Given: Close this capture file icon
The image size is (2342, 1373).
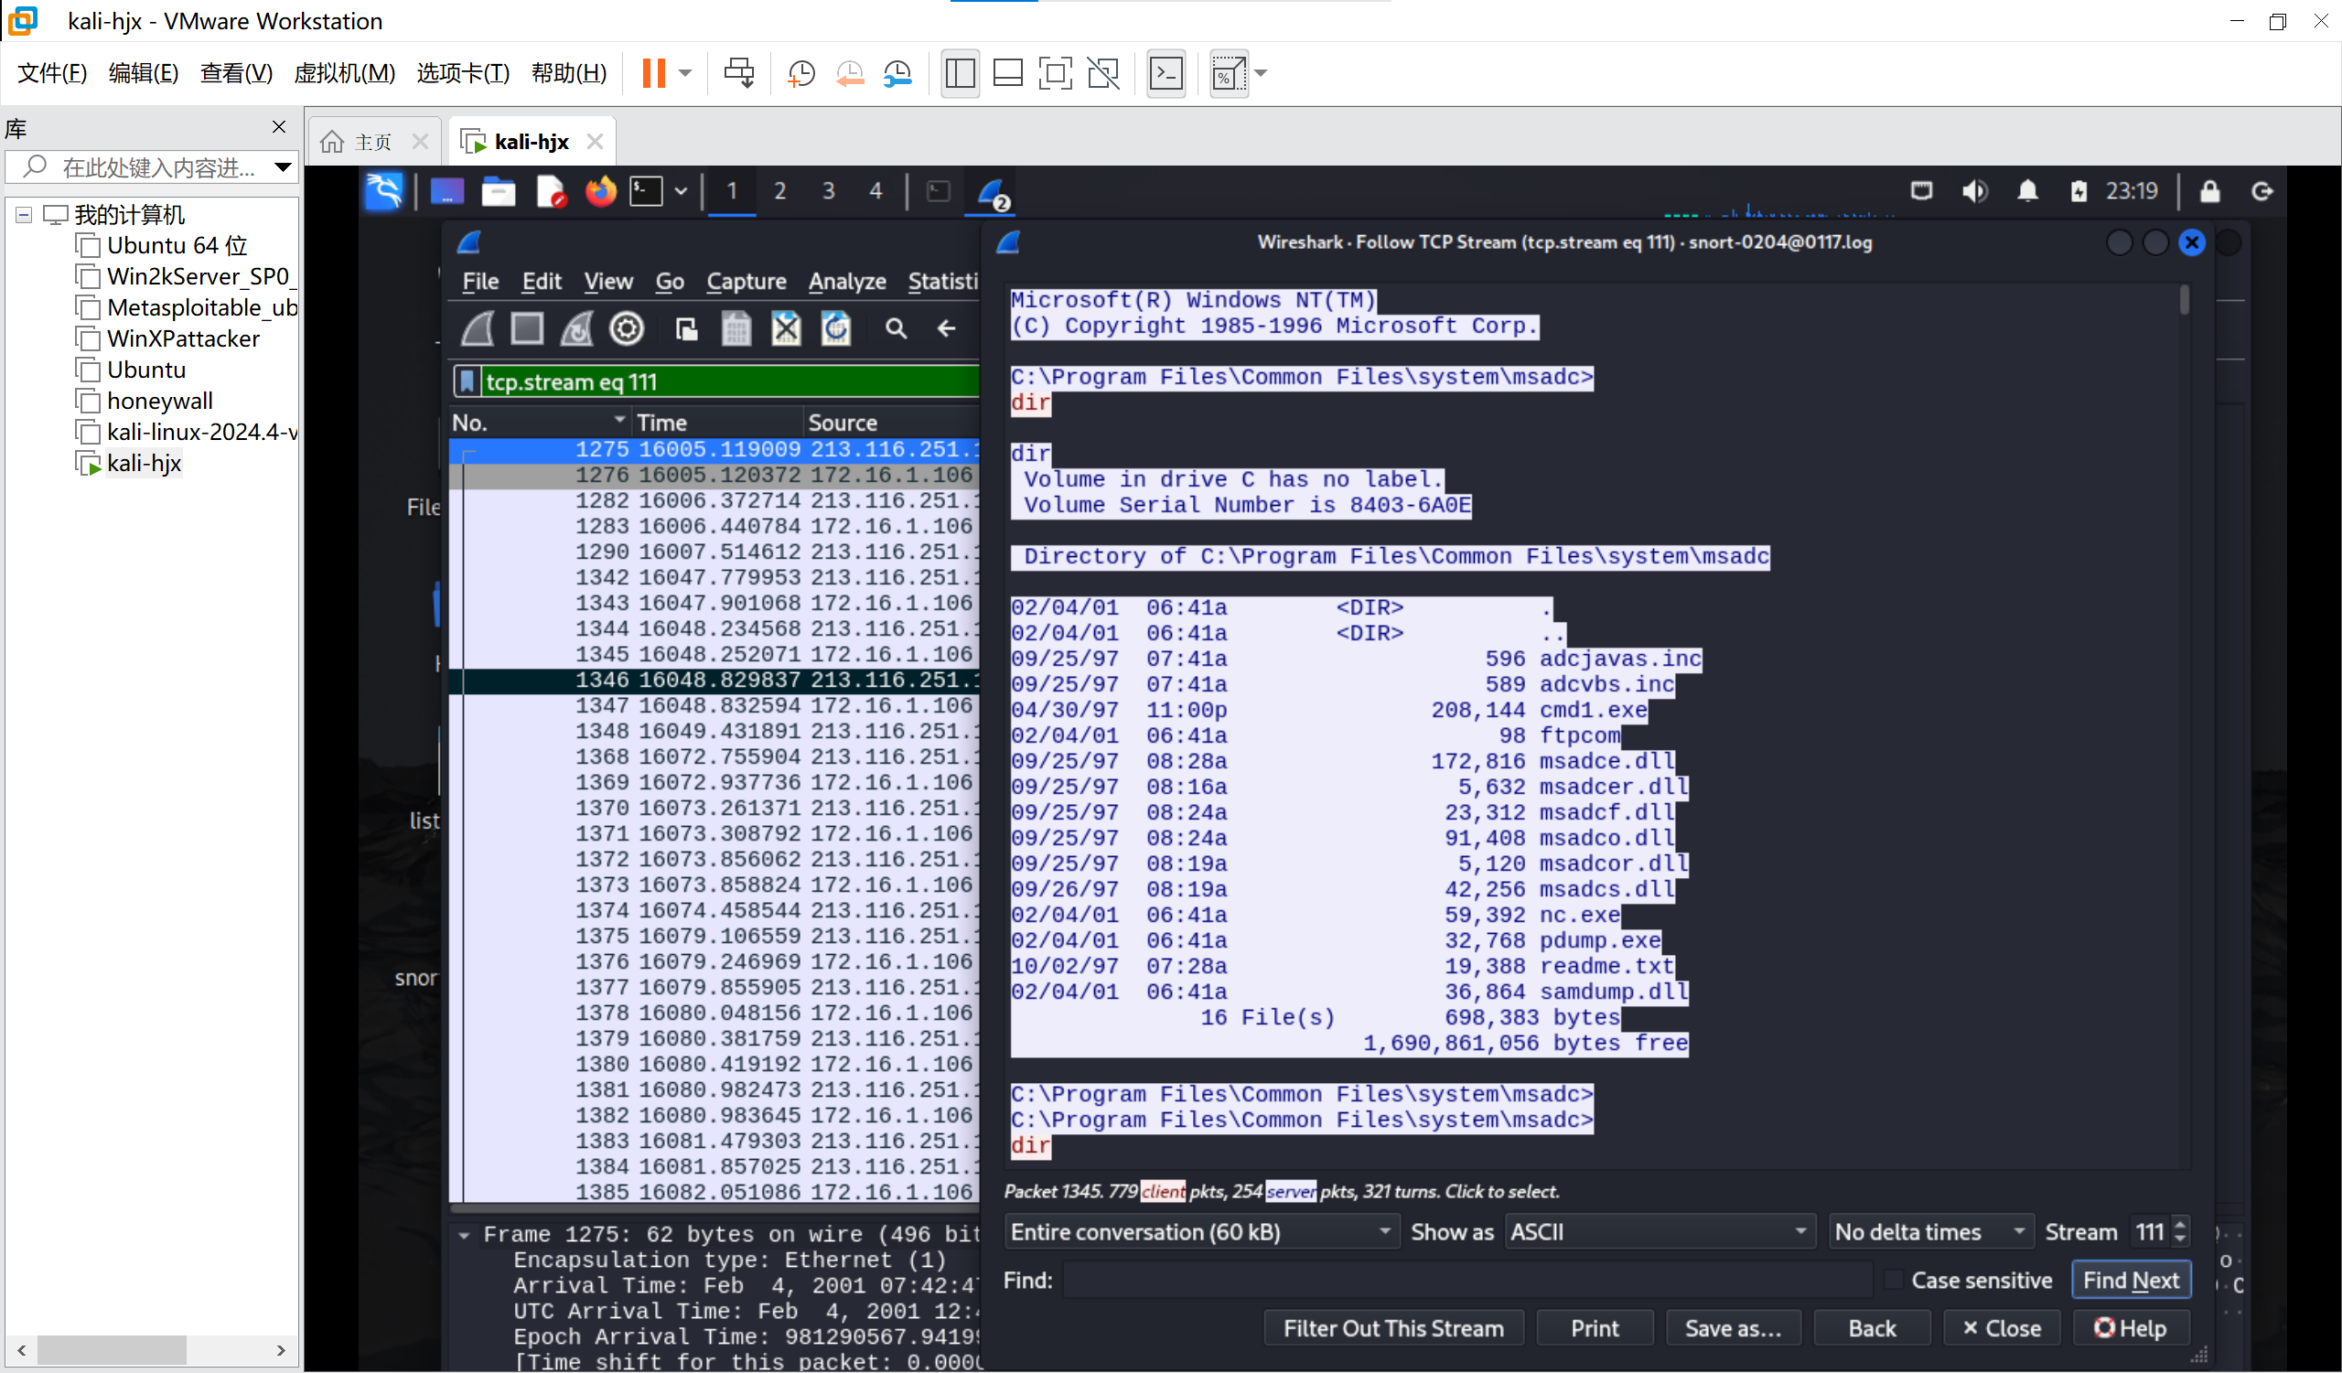Looking at the screenshot, I should 785,329.
